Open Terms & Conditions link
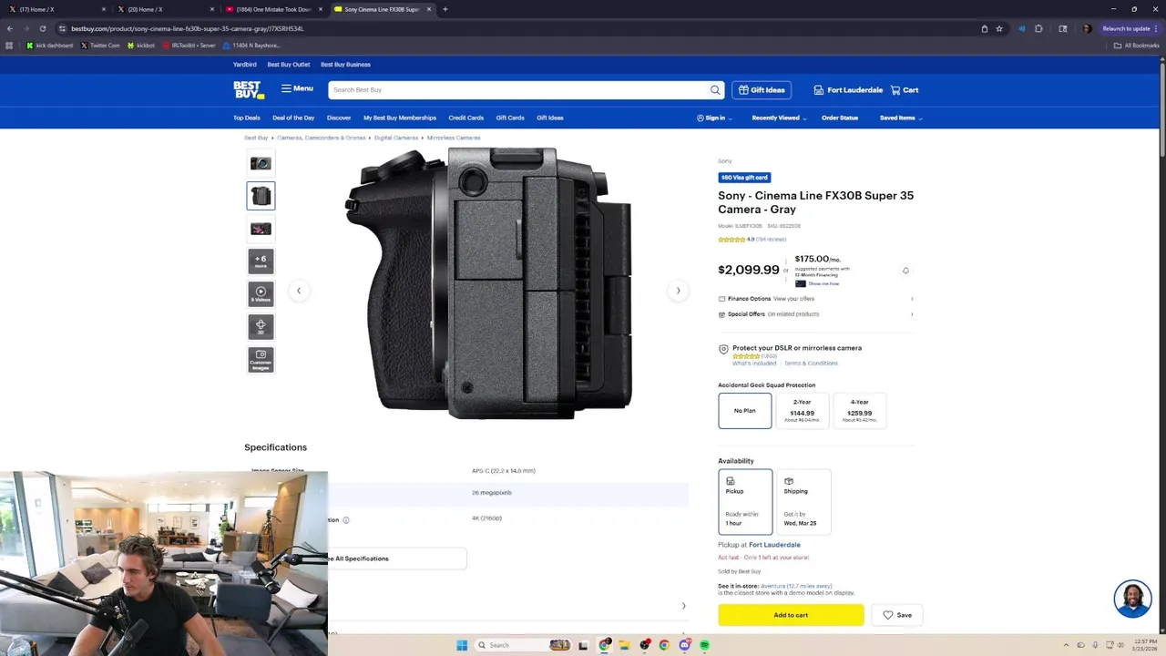The height and width of the screenshot is (656, 1166). pyautogui.click(x=811, y=364)
